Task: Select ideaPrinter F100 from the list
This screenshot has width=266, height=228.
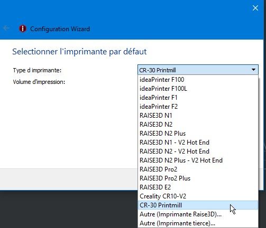Action: pyautogui.click(x=198, y=80)
